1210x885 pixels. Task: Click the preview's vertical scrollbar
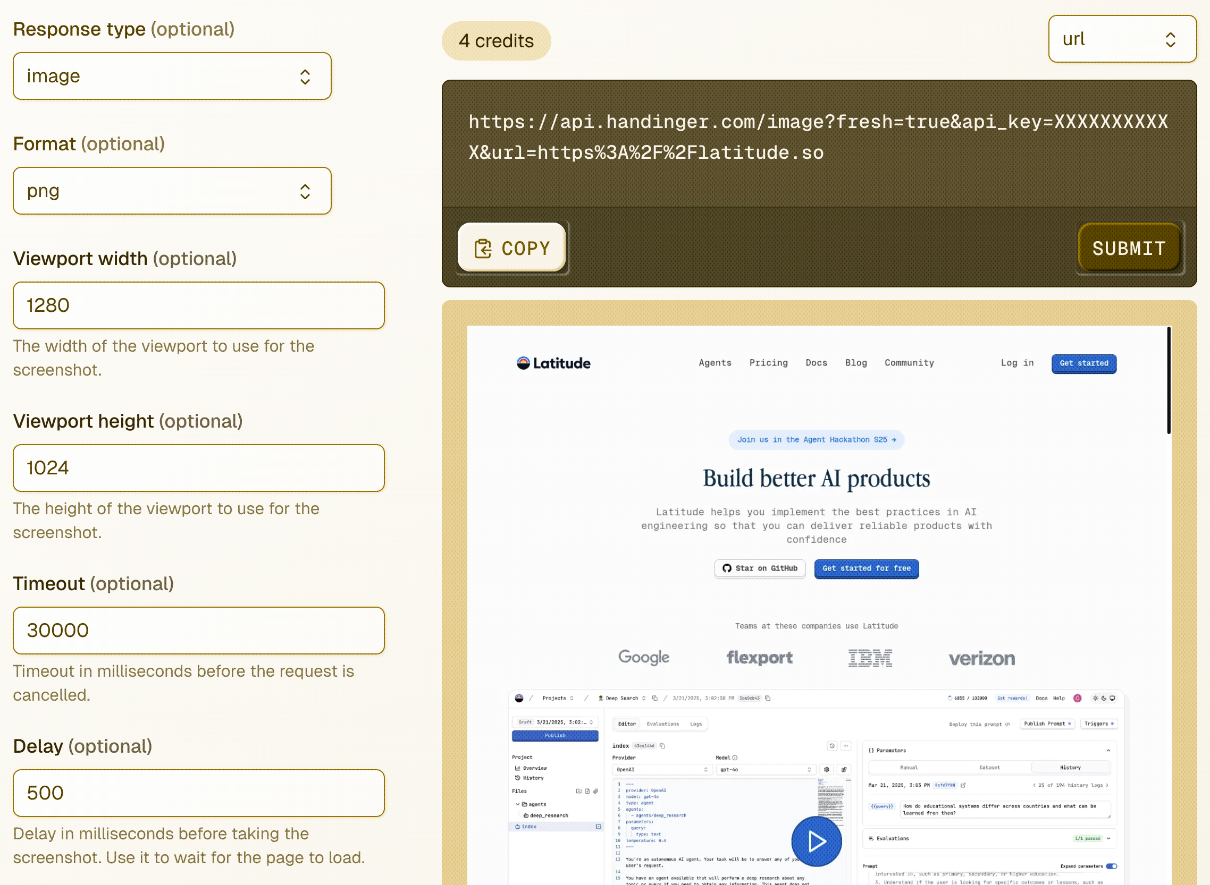tap(1169, 380)
